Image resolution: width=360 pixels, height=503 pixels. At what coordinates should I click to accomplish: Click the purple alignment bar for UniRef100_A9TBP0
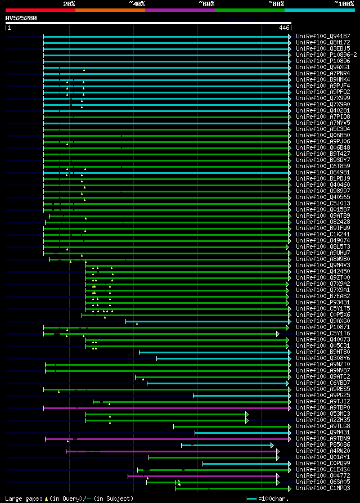[x=166, y=408]
